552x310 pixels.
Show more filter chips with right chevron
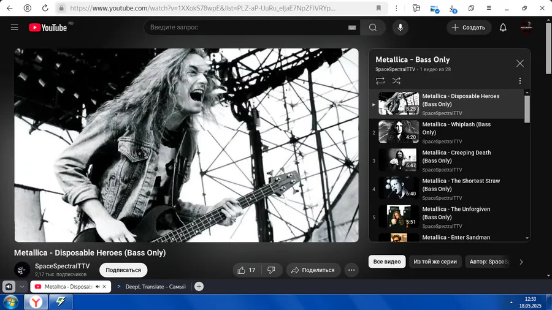[521, 262]
